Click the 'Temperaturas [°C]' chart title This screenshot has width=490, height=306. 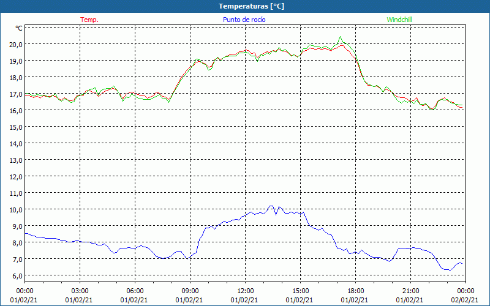point(251,6)
